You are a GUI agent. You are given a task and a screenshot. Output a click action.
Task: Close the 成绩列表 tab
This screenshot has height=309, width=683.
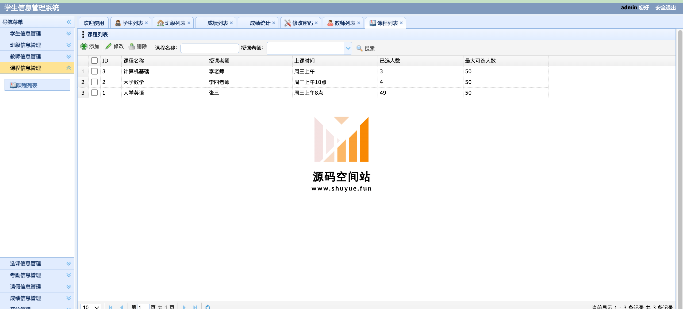click(x=231, y=23)
